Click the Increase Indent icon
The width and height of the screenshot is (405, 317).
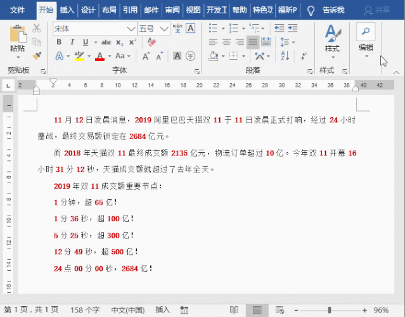(293, 28)
